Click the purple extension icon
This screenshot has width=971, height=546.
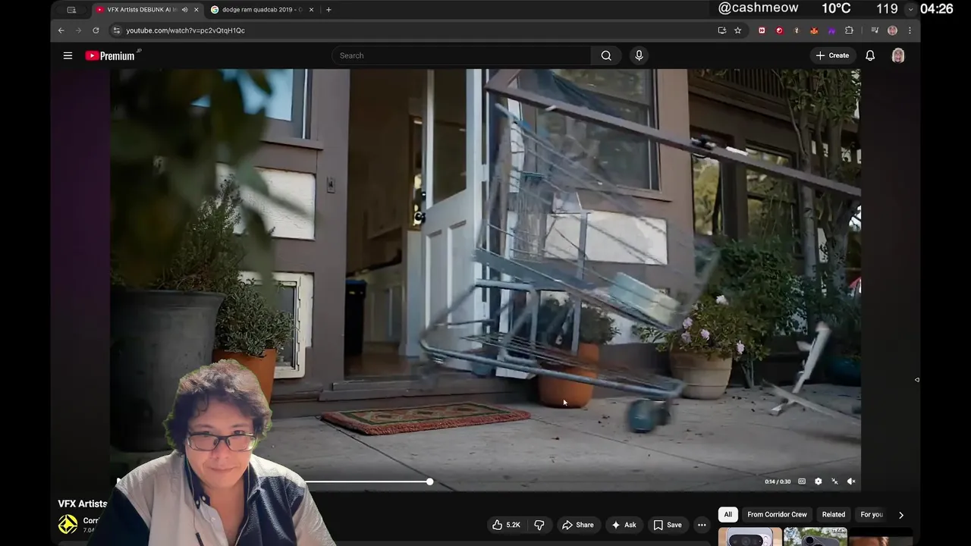coord(831,30)
